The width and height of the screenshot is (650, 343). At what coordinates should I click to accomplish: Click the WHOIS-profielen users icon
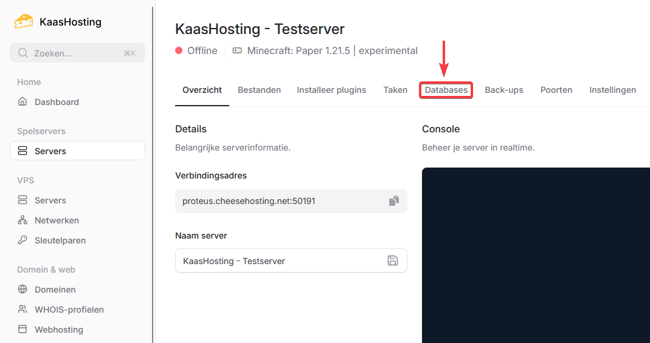click(22, 309)
